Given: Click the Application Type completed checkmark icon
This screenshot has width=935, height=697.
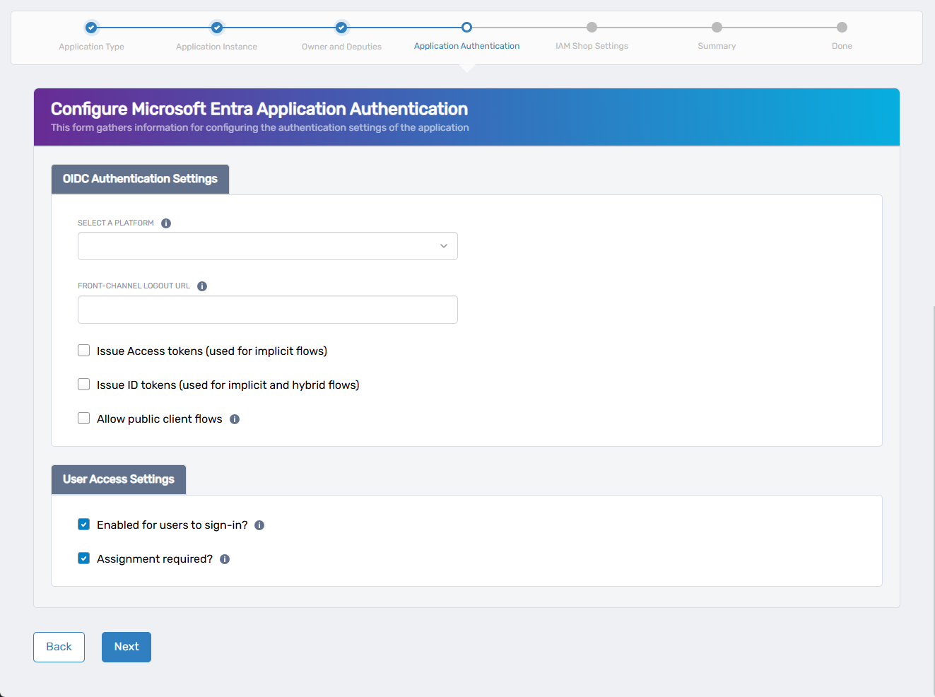Looking at the screenshot, I should click(91, 28).
